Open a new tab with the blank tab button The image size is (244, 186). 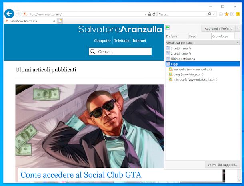[60, 21]
